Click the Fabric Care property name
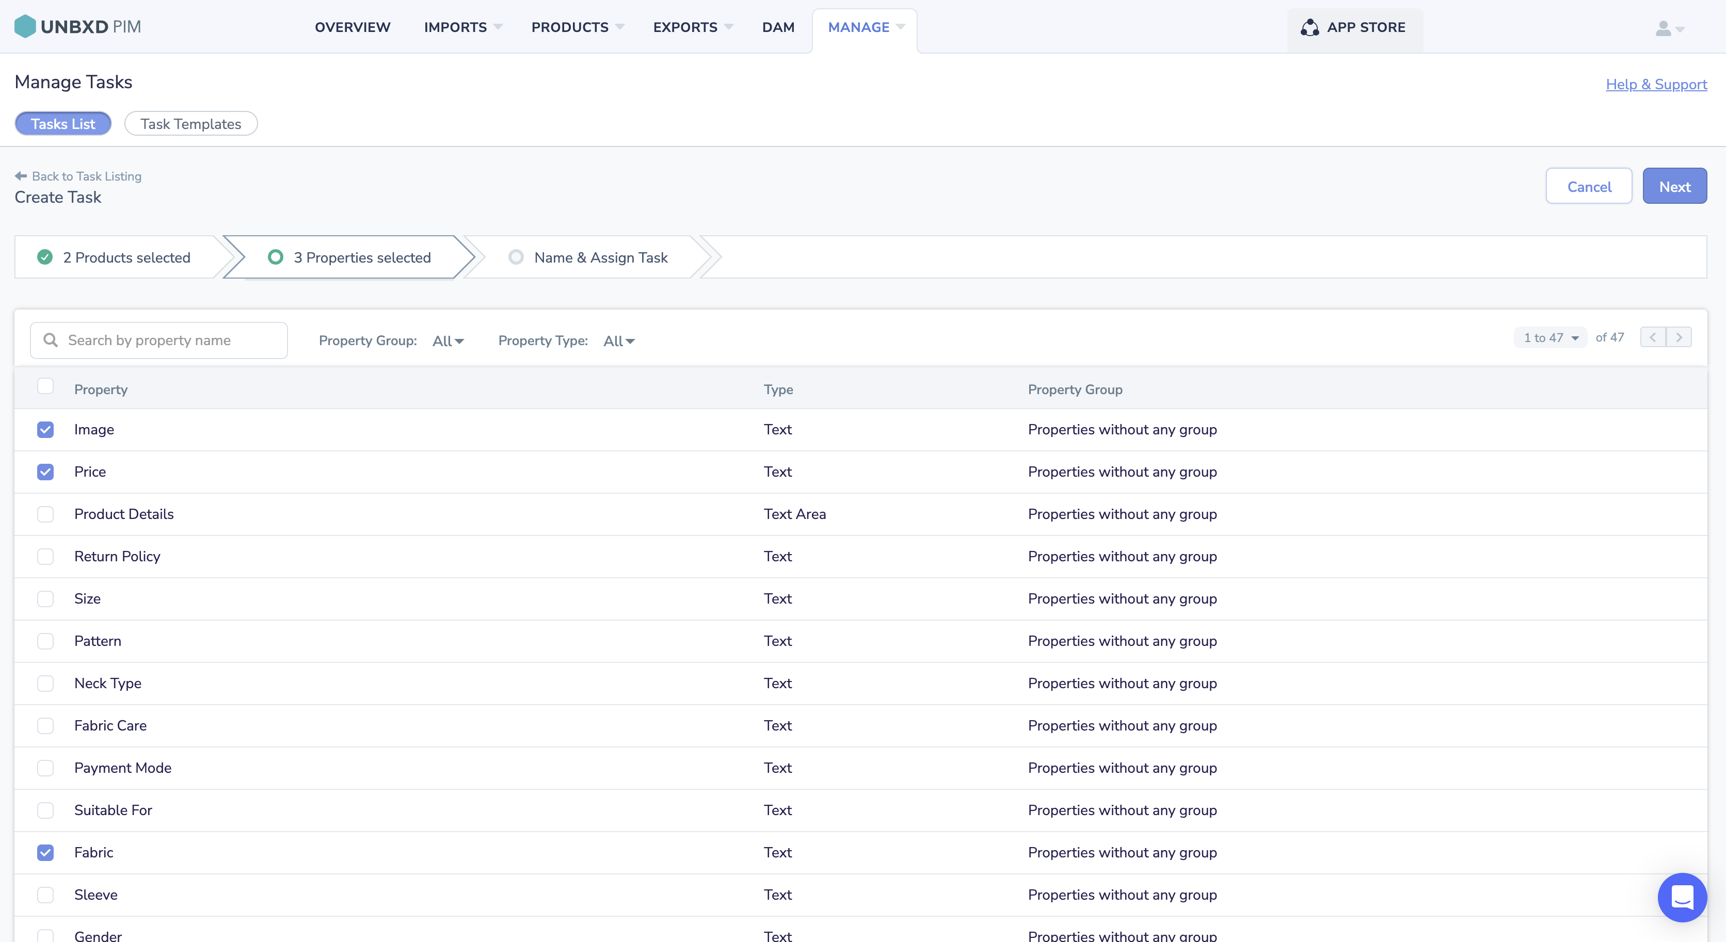 (x=110, y=726)
